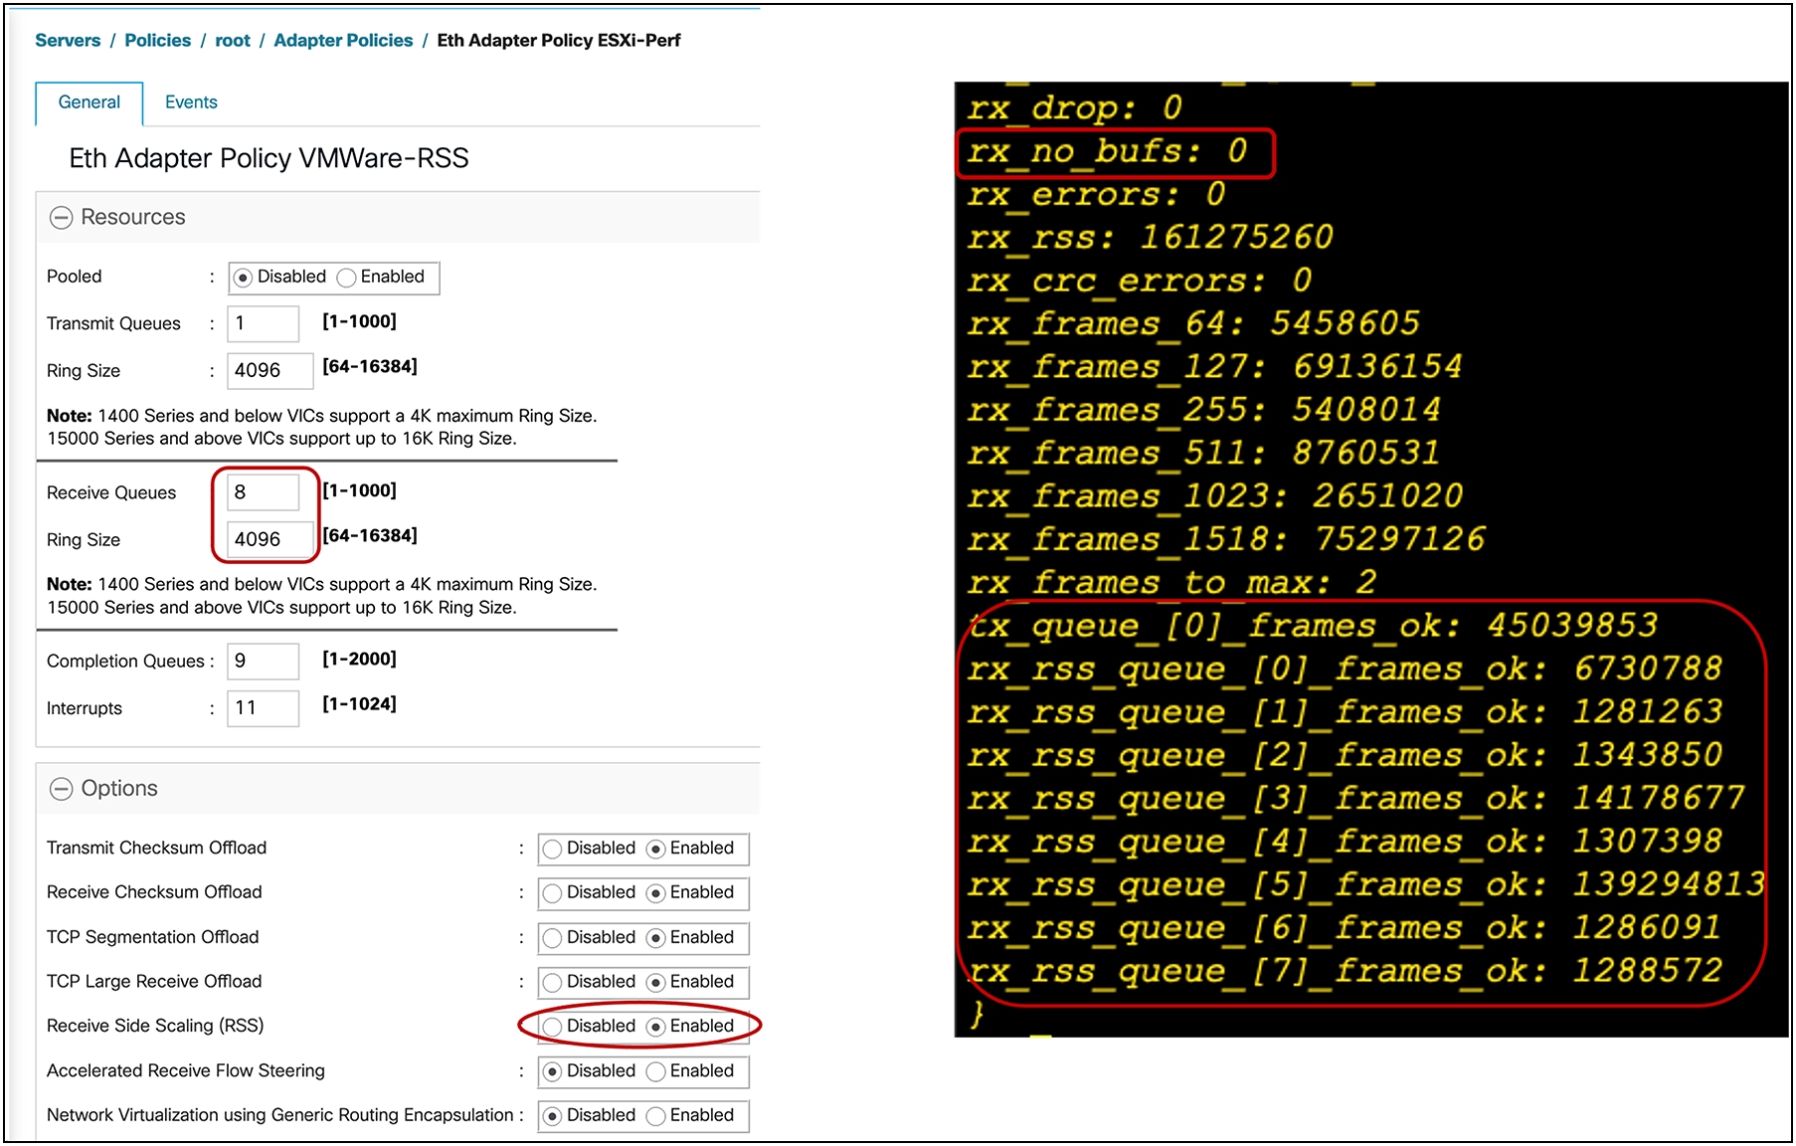The image size is (1796, 1146).
Task: Click the rx_rss: 161275260 terminal line
Action: (x=1150, y=238)
